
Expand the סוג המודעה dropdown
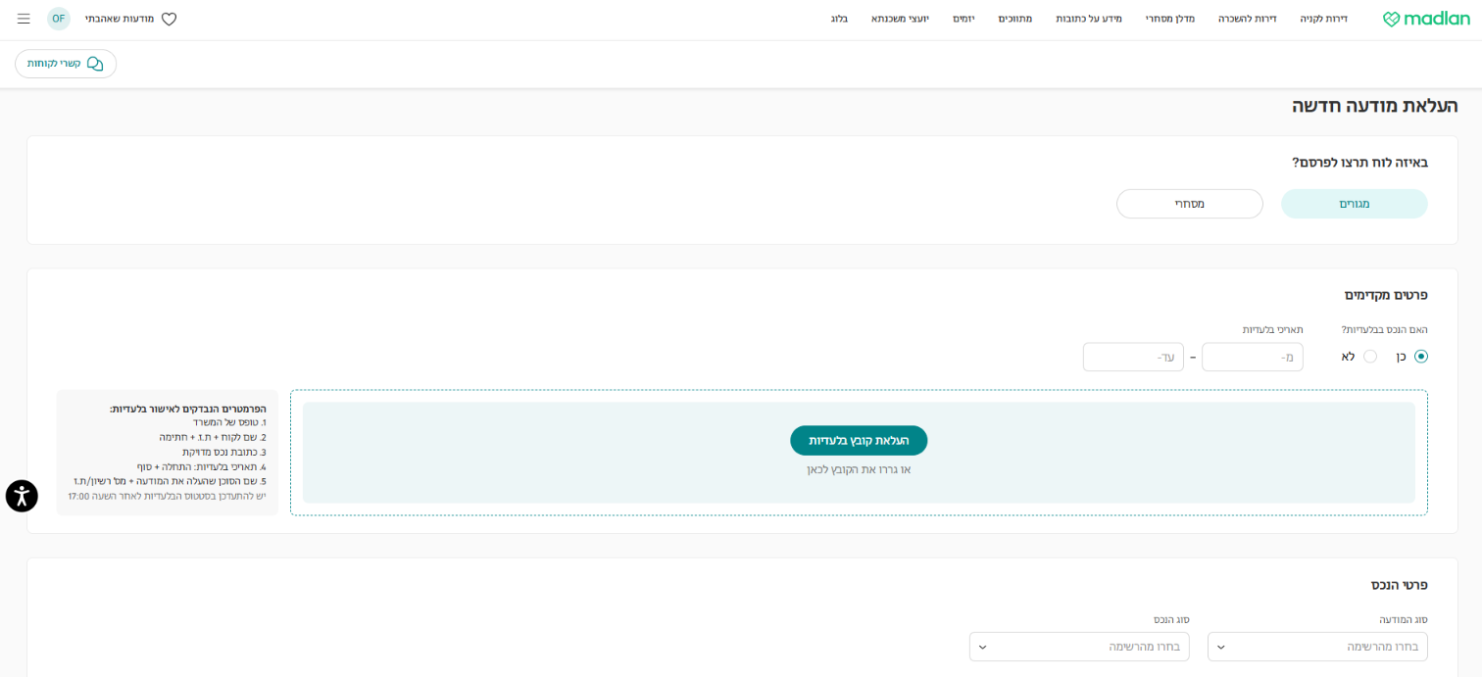[x=1317, y=647]
